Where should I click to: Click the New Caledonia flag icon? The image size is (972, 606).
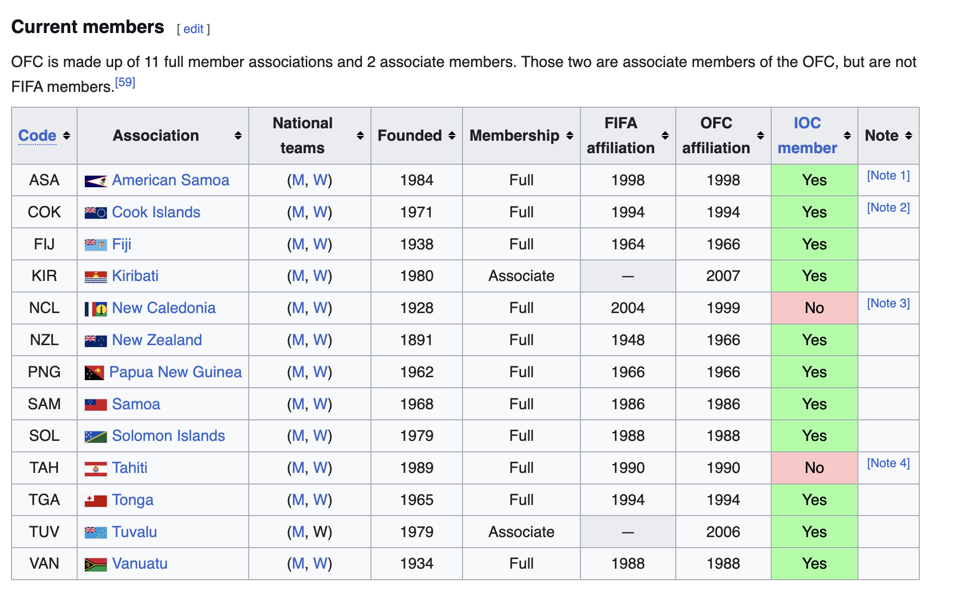pyautogui.click(x=95, y=309)
